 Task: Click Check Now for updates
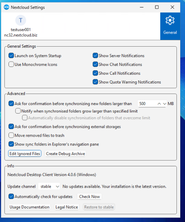tap(90, 196)
